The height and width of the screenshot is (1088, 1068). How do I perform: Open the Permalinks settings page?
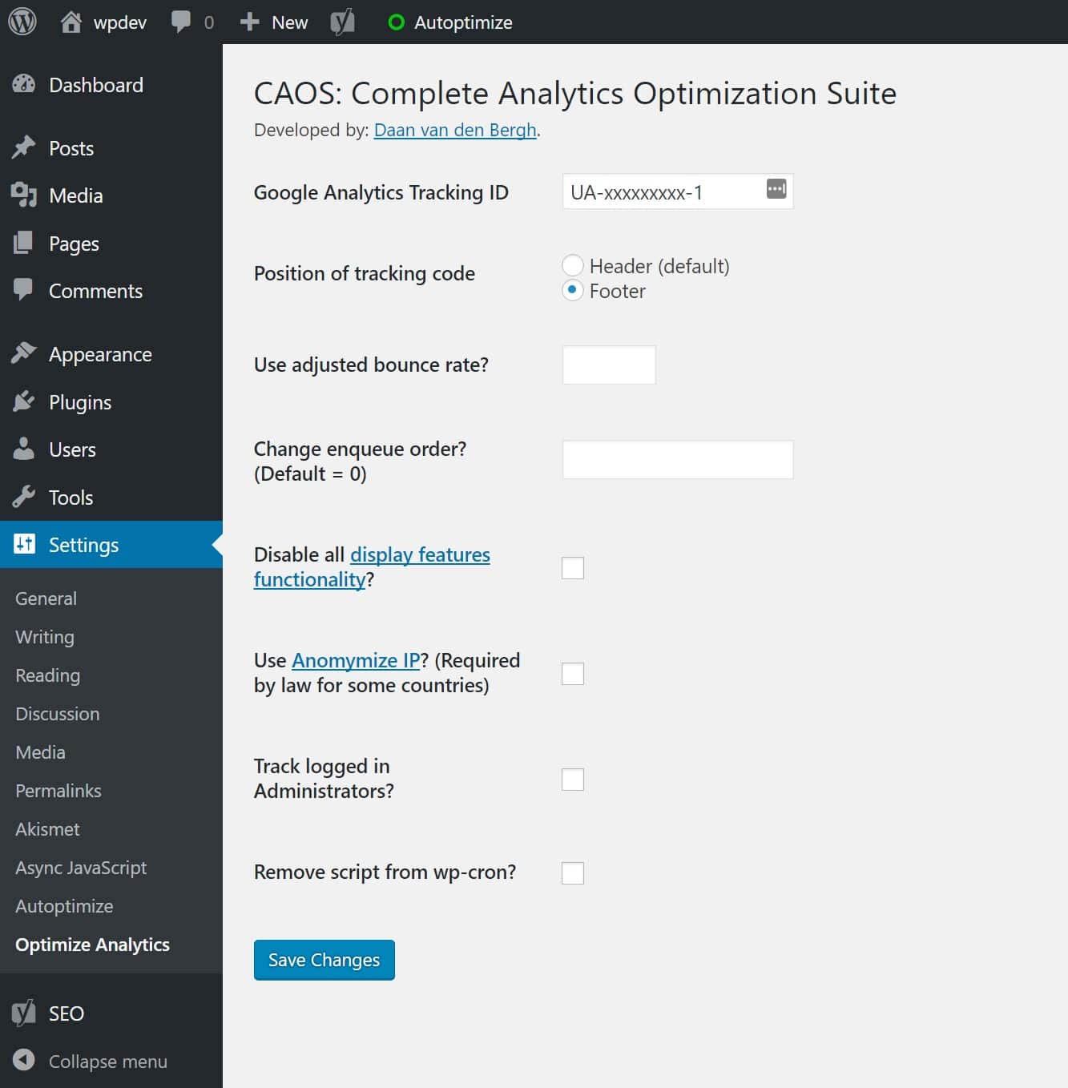[x=58, y=791]
